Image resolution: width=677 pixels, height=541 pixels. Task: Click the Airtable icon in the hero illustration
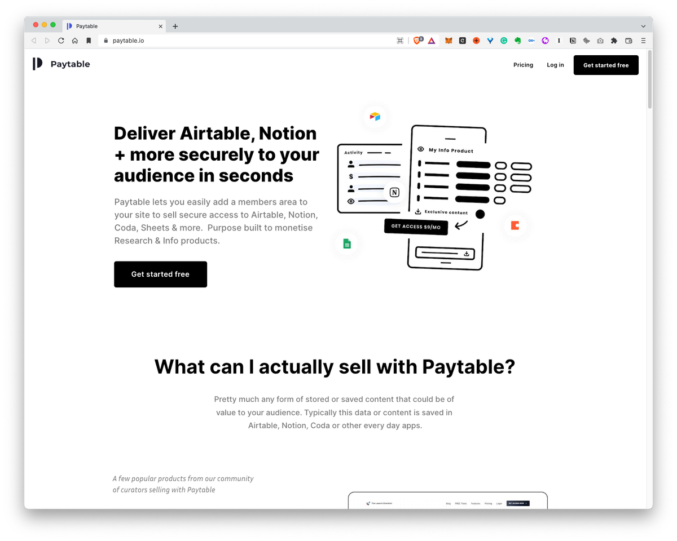coord(375,116)
